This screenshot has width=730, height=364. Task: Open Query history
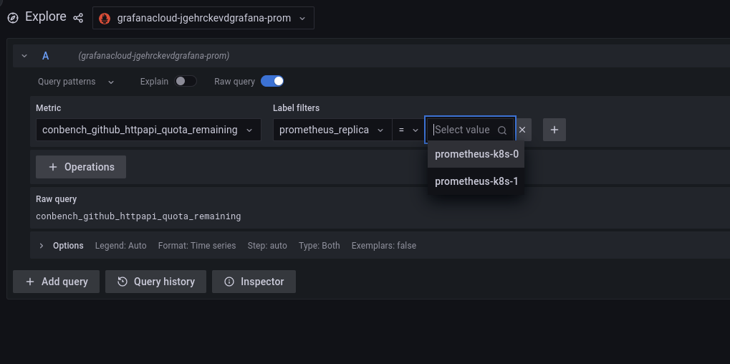(x=156, y=282)
